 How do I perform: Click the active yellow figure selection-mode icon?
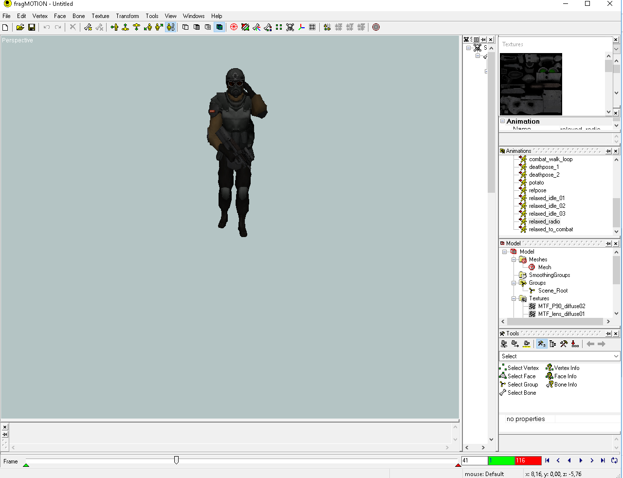point(170,27)
